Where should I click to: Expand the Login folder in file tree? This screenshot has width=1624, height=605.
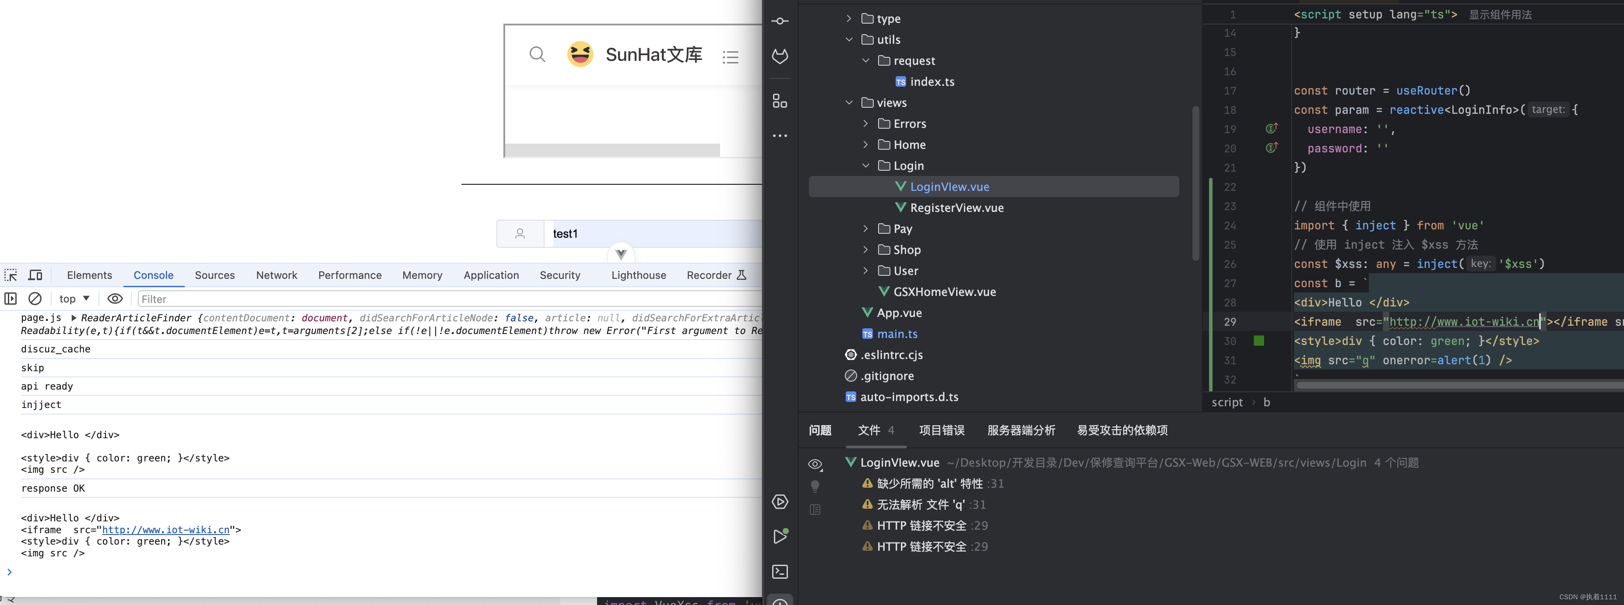(867, 166)
